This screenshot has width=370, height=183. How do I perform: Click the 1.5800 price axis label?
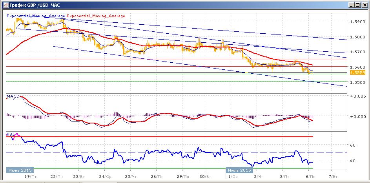pyautogui.click(x=358, y=37)
